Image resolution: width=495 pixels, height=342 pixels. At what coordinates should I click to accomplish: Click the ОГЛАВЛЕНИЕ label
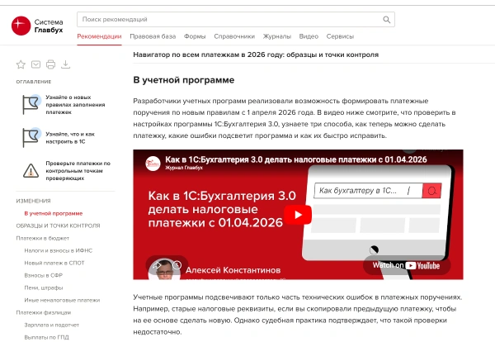tap(34, 82)
